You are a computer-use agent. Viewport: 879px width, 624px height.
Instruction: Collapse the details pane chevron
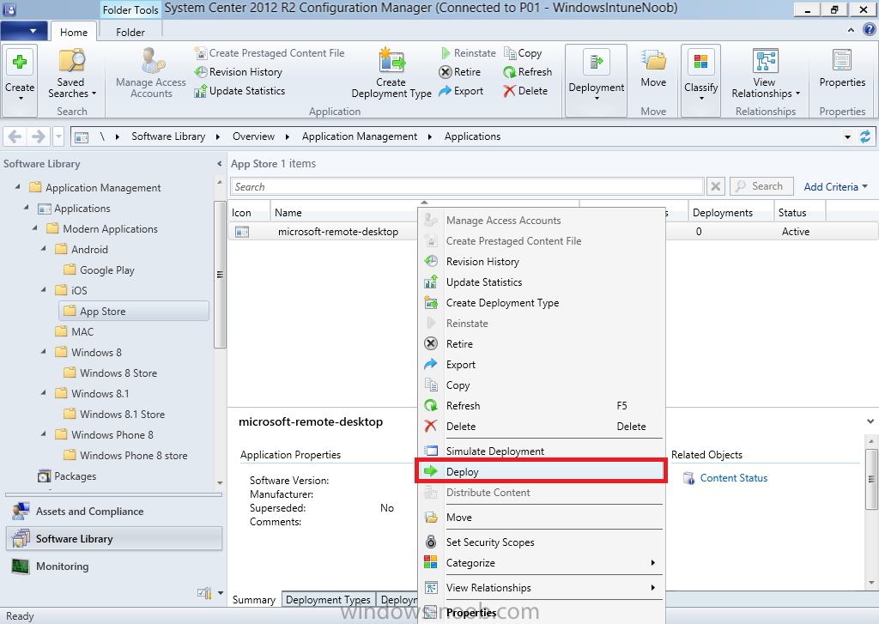[870, 421]
